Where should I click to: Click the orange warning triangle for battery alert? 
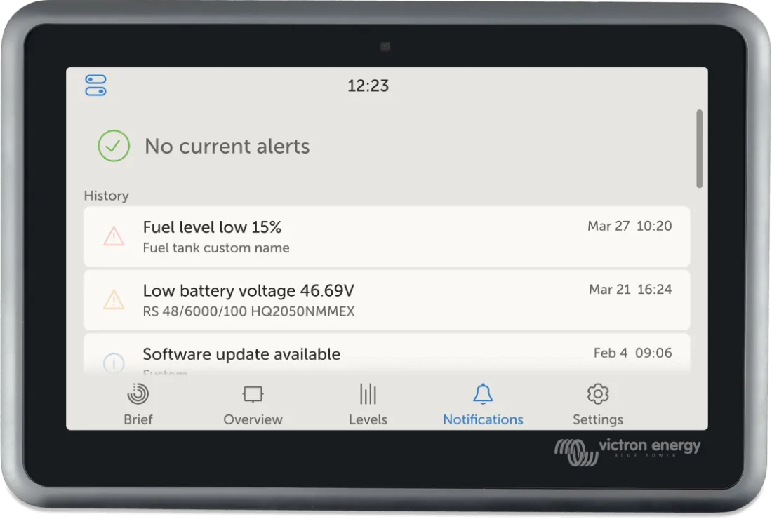tap(114, 299)
